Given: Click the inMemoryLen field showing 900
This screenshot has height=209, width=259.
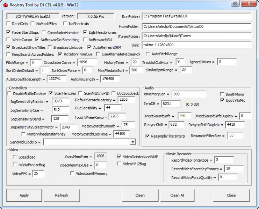Looking at the screenshot, I should point(189,94).
